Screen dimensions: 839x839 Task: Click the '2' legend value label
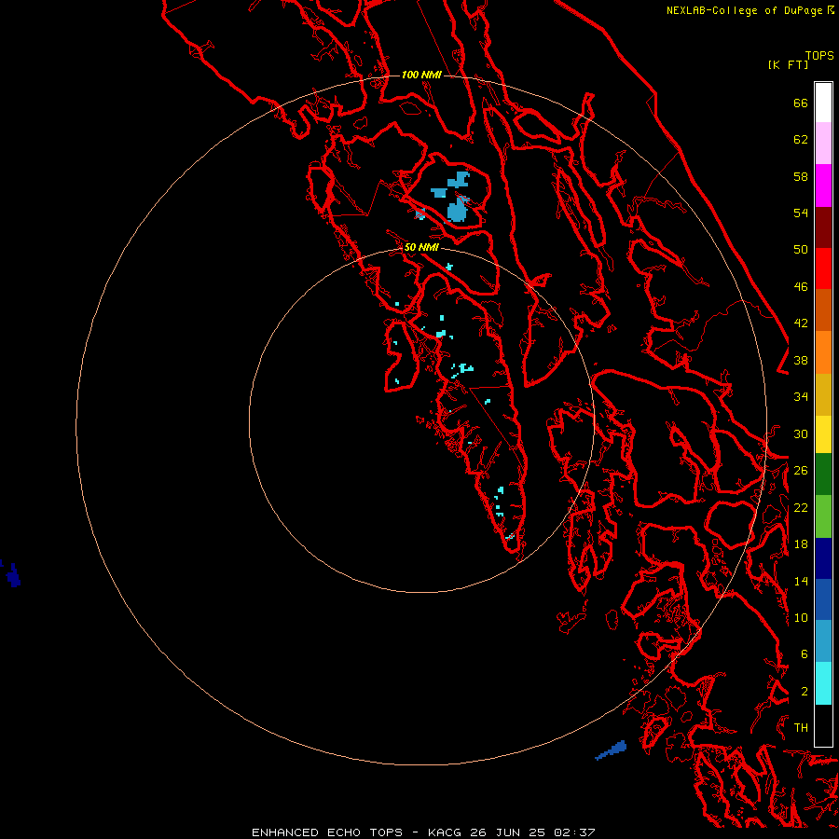click(x=804, y=692)
